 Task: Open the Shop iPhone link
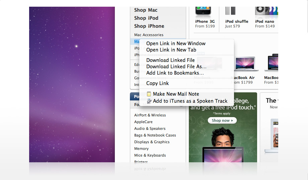pos(149,26)
